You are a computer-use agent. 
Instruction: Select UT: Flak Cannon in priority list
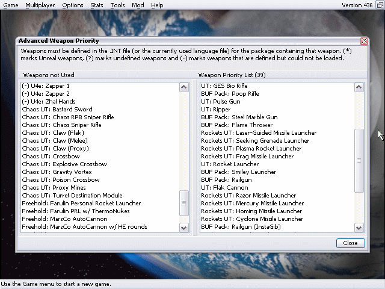[224, 188]
